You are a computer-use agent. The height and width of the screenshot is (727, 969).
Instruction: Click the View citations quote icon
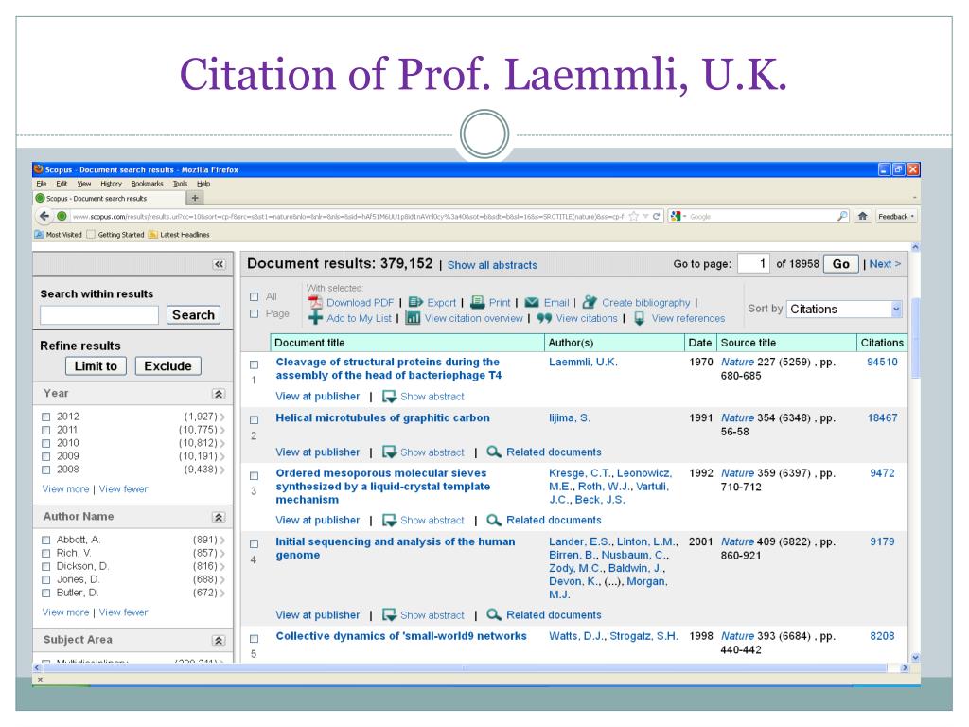(544, 318)
